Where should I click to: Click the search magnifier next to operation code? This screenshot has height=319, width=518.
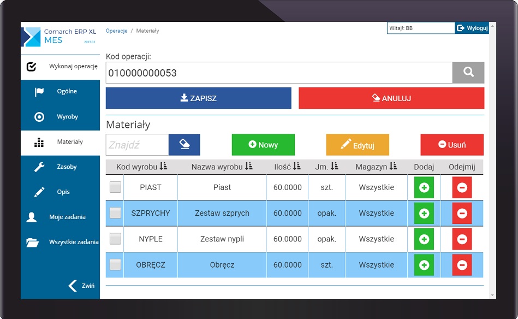pos(468,73)
